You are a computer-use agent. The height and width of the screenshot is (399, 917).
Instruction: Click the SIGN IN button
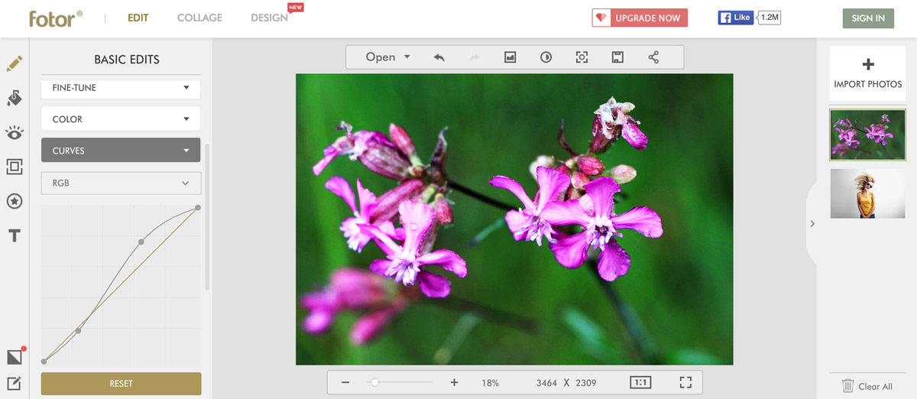tap(867, 18)
